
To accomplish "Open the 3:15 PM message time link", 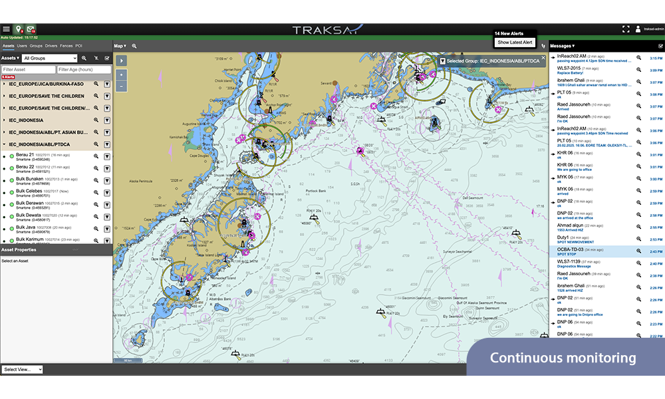I will (656, 59).
